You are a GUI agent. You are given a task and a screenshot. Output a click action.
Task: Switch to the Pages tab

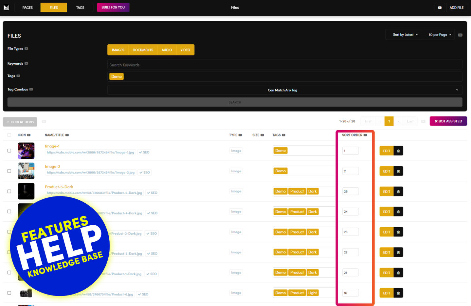(x=27, y=8)
